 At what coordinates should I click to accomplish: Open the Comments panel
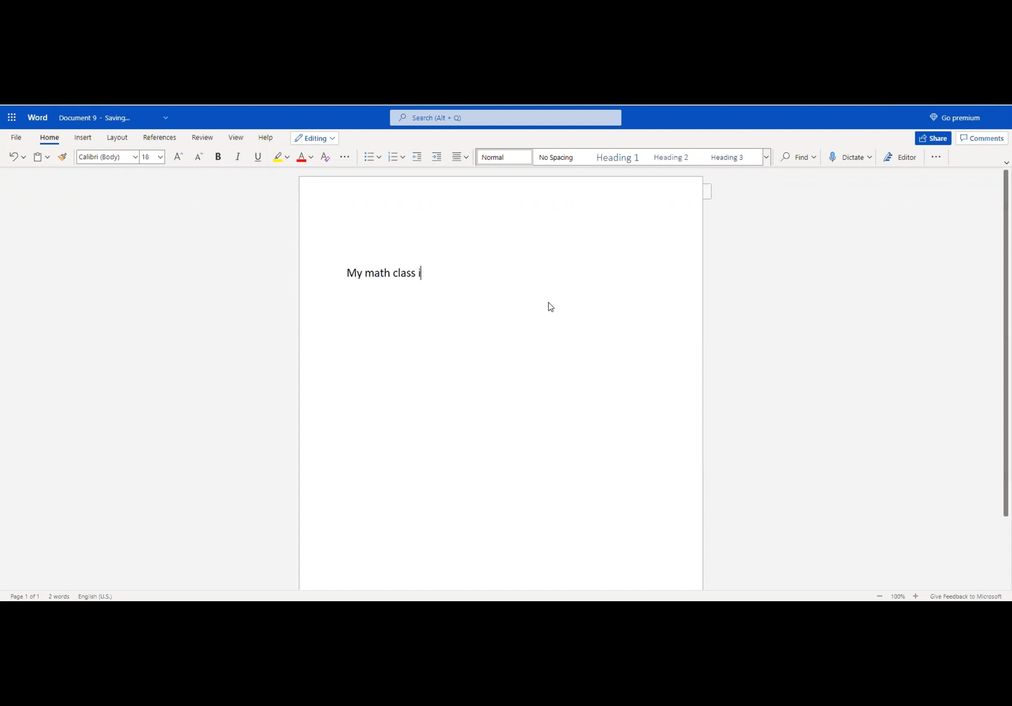pyautogui.click(x=982, y=138)
